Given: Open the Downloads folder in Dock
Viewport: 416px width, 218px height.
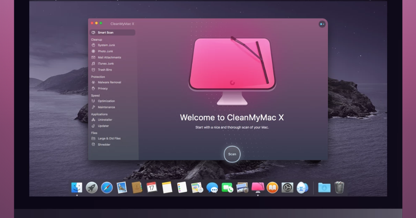Looking at the screenshot, I should (x=324, y=188).
